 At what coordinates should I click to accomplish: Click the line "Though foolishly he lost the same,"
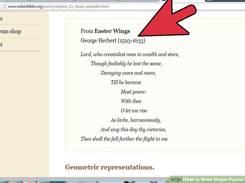click(126, 64)
